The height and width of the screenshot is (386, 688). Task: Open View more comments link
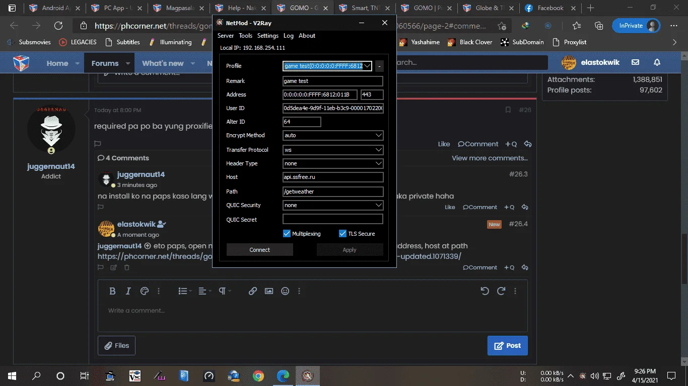tap(490, 158)
